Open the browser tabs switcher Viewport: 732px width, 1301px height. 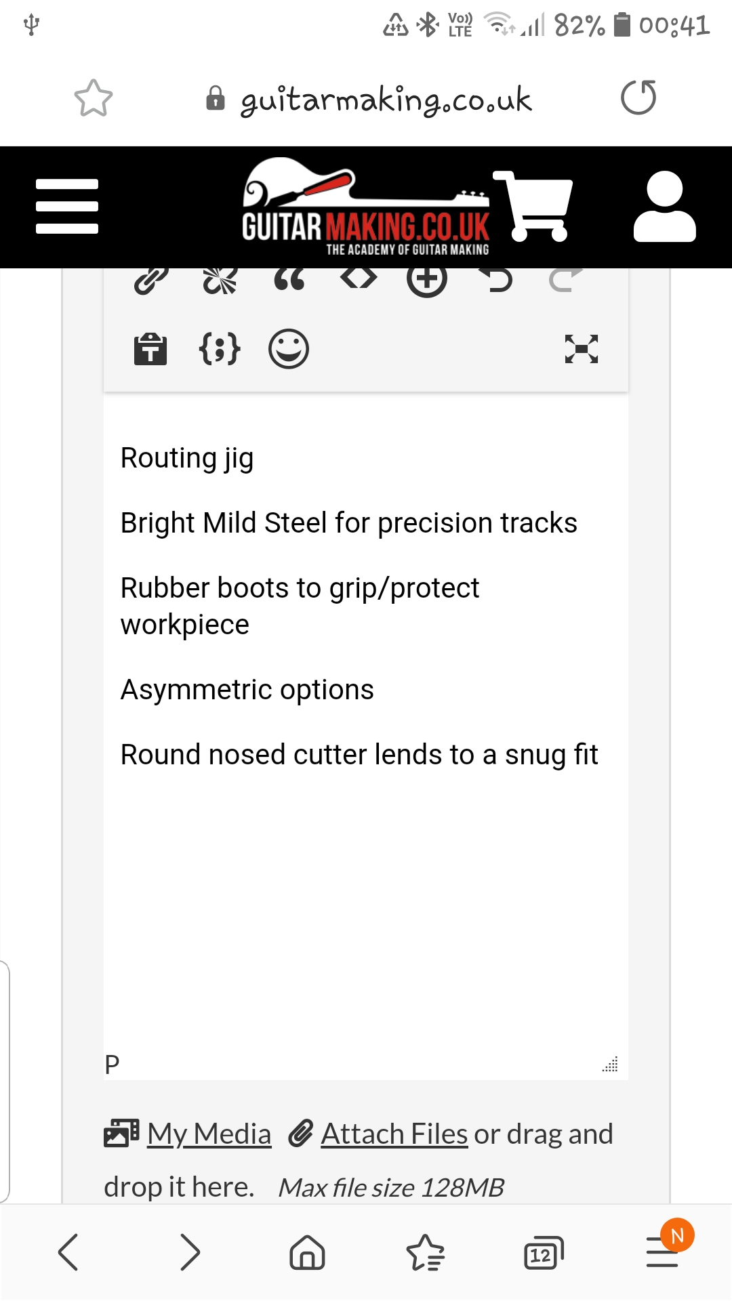pos(544,1253)
